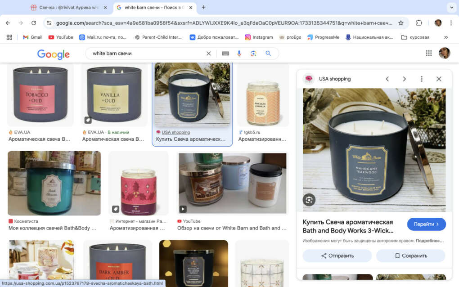The width and height of the screenshot is (459, 287).
Task: Open Tobacco Oud candle thumbnail
Action: [40, 94]
